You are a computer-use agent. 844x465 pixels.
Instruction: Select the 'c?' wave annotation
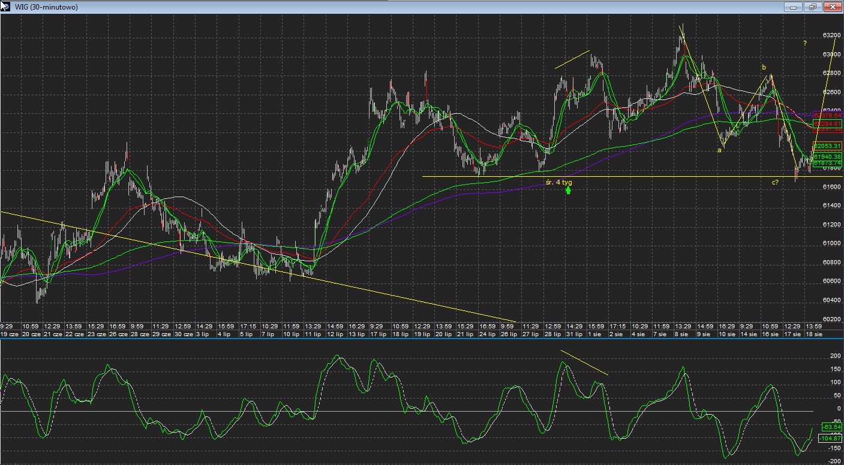point(775,182)
